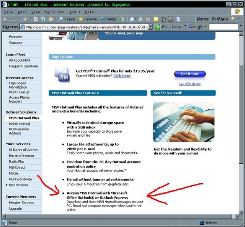Screen dimensions: 245x227
Task: Open the File menu
Action: (8, 12)
